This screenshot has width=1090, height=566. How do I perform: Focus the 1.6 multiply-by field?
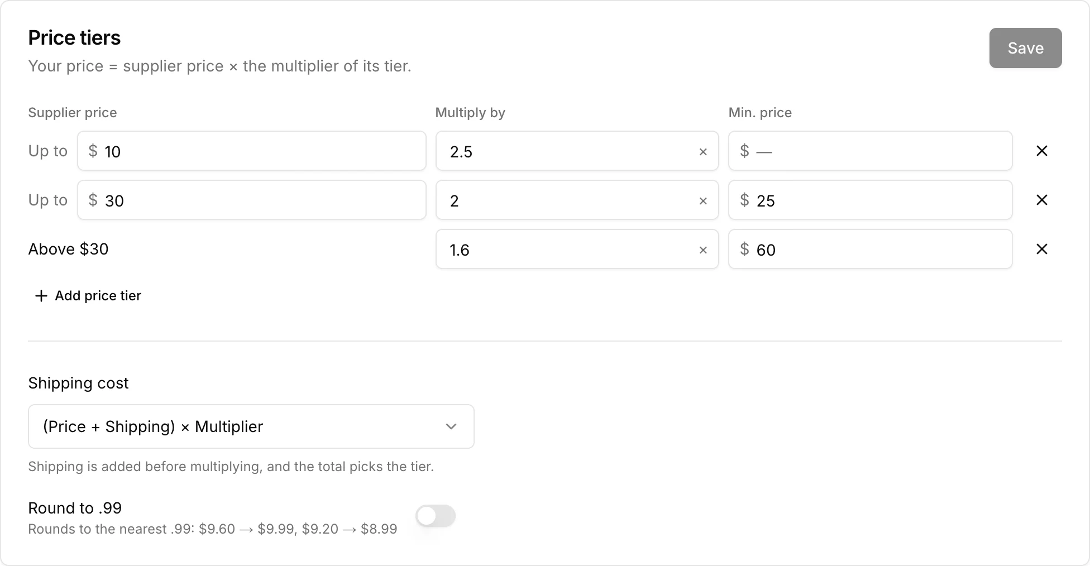tap(577, 249)
